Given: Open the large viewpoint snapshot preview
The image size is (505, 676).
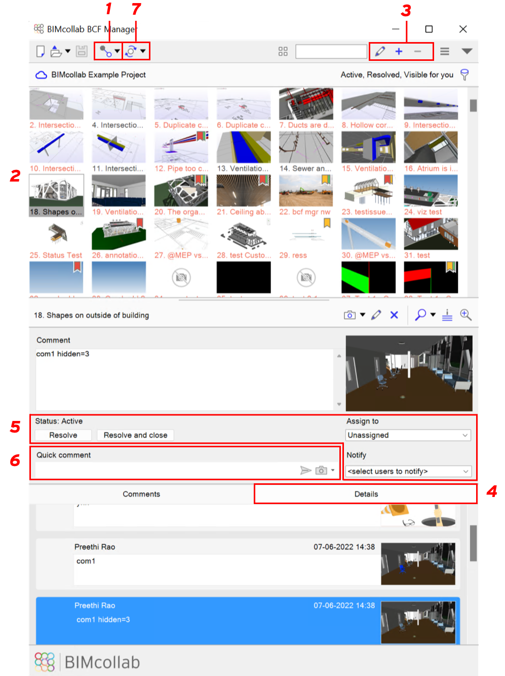Looking at the screenshot, I should coord(409,373).
